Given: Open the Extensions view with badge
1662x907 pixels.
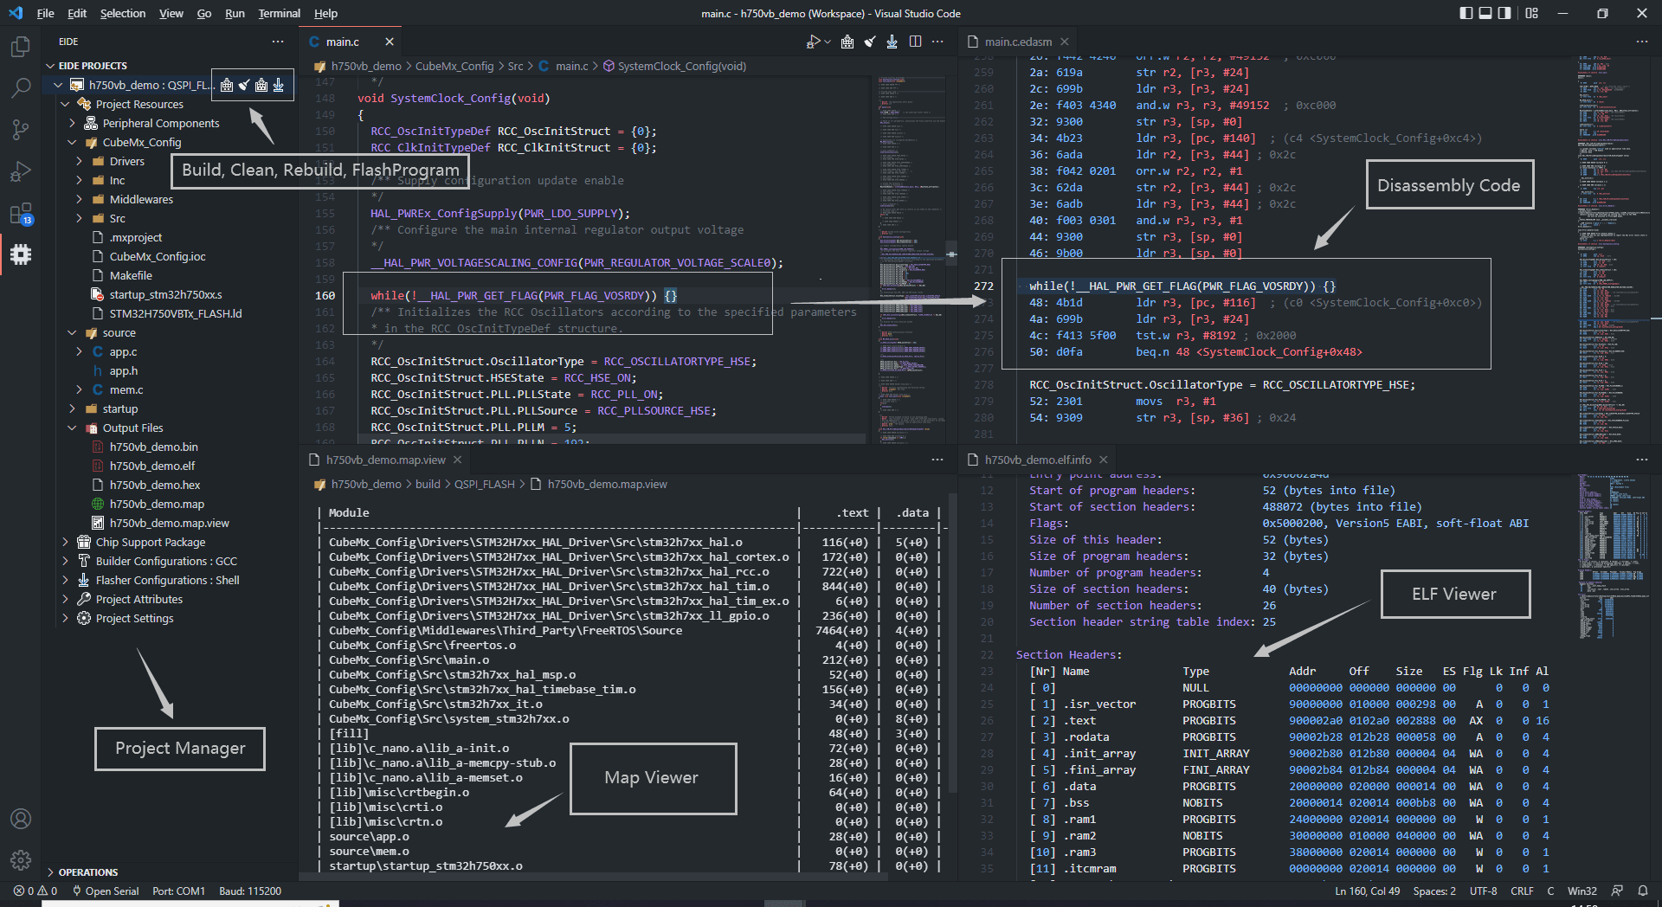Looking at the screenshot, I should pos(21,214).
